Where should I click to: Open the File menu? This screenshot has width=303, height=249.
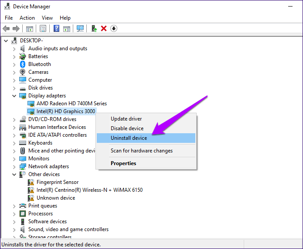9,18
